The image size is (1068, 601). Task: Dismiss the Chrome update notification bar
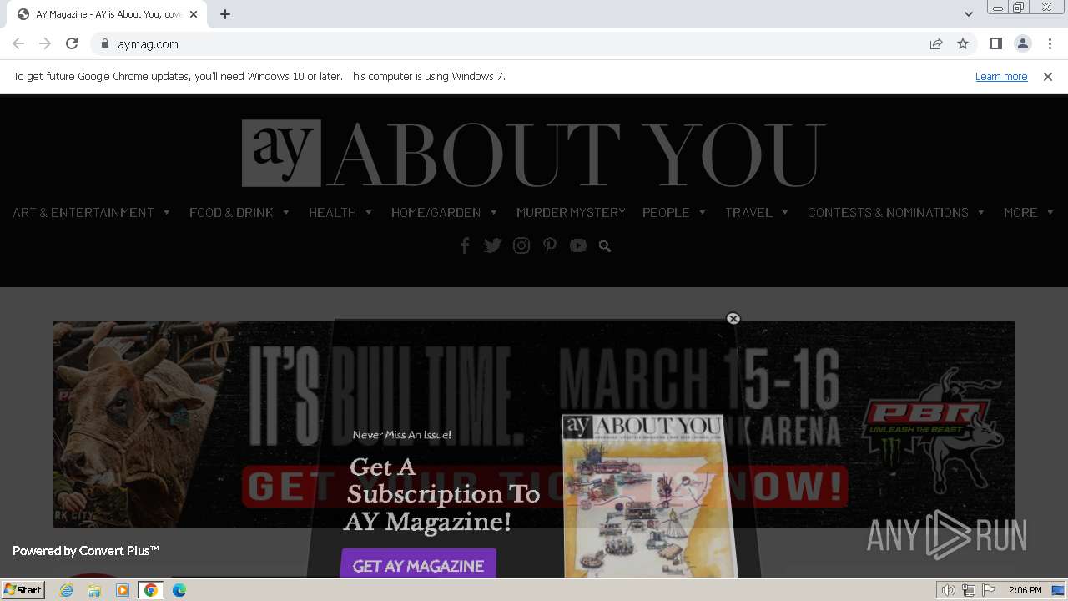click(1048, 76)
